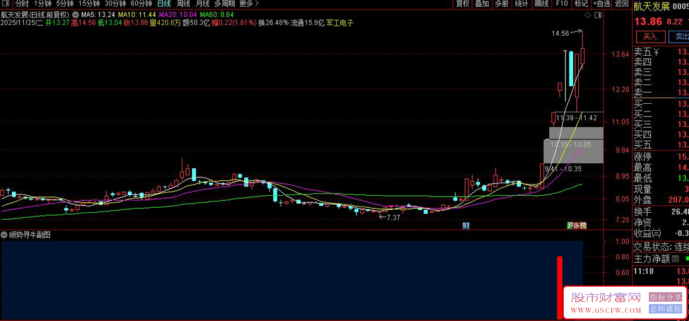The width and height of the screenshot is (689, 321).
Task: Click the red signal bar in 顺势寻牛副图
Action: click(x=560, y=288)
